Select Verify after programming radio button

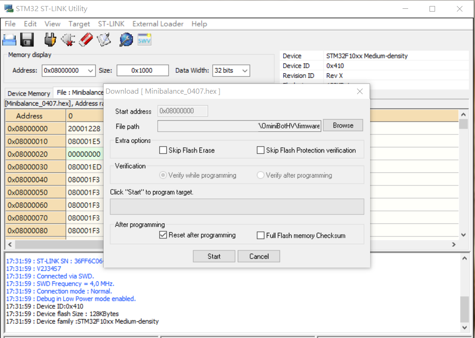[260, 175]
